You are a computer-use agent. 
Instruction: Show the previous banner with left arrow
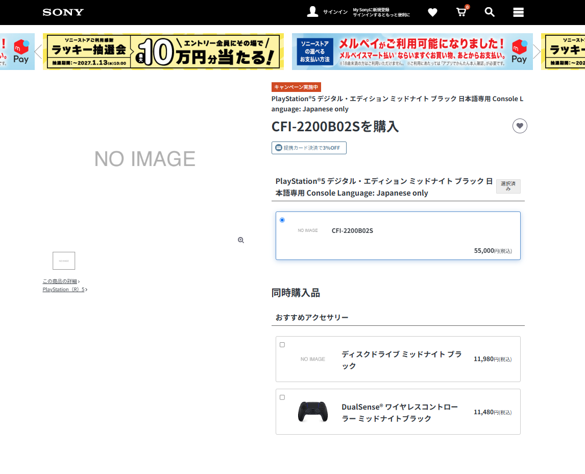click(38, 52)
